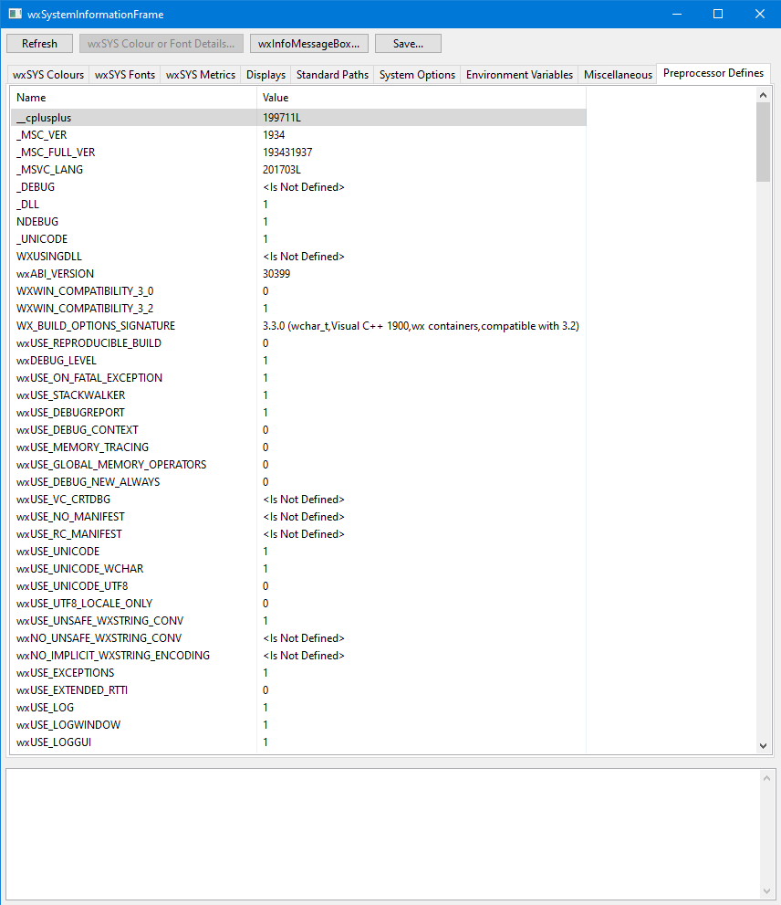Select the wxABI_VERSION row

pyautogui.click(x=298, y=274)
